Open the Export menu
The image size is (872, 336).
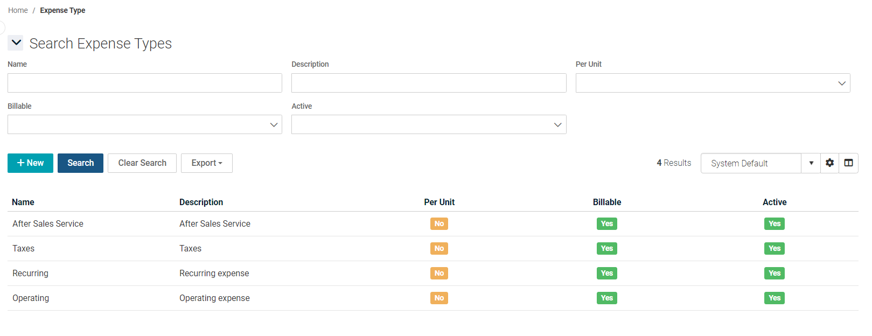tap(206, 163)
